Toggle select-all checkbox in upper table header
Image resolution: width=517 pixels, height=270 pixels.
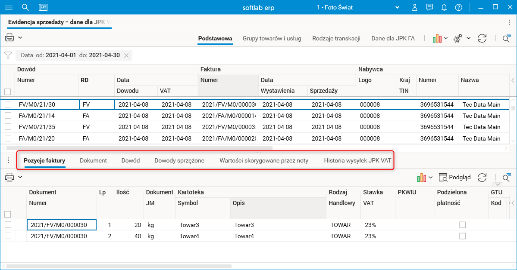coord(8,92)
